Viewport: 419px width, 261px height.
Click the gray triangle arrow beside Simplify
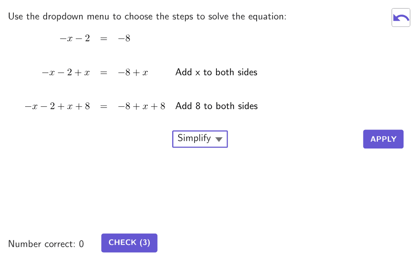pos(219,139)
